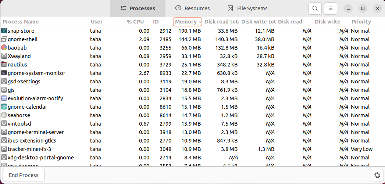This screenshot has width=385, height=184.
Task: Switch to the Processes tab
Action: point(138,8)
